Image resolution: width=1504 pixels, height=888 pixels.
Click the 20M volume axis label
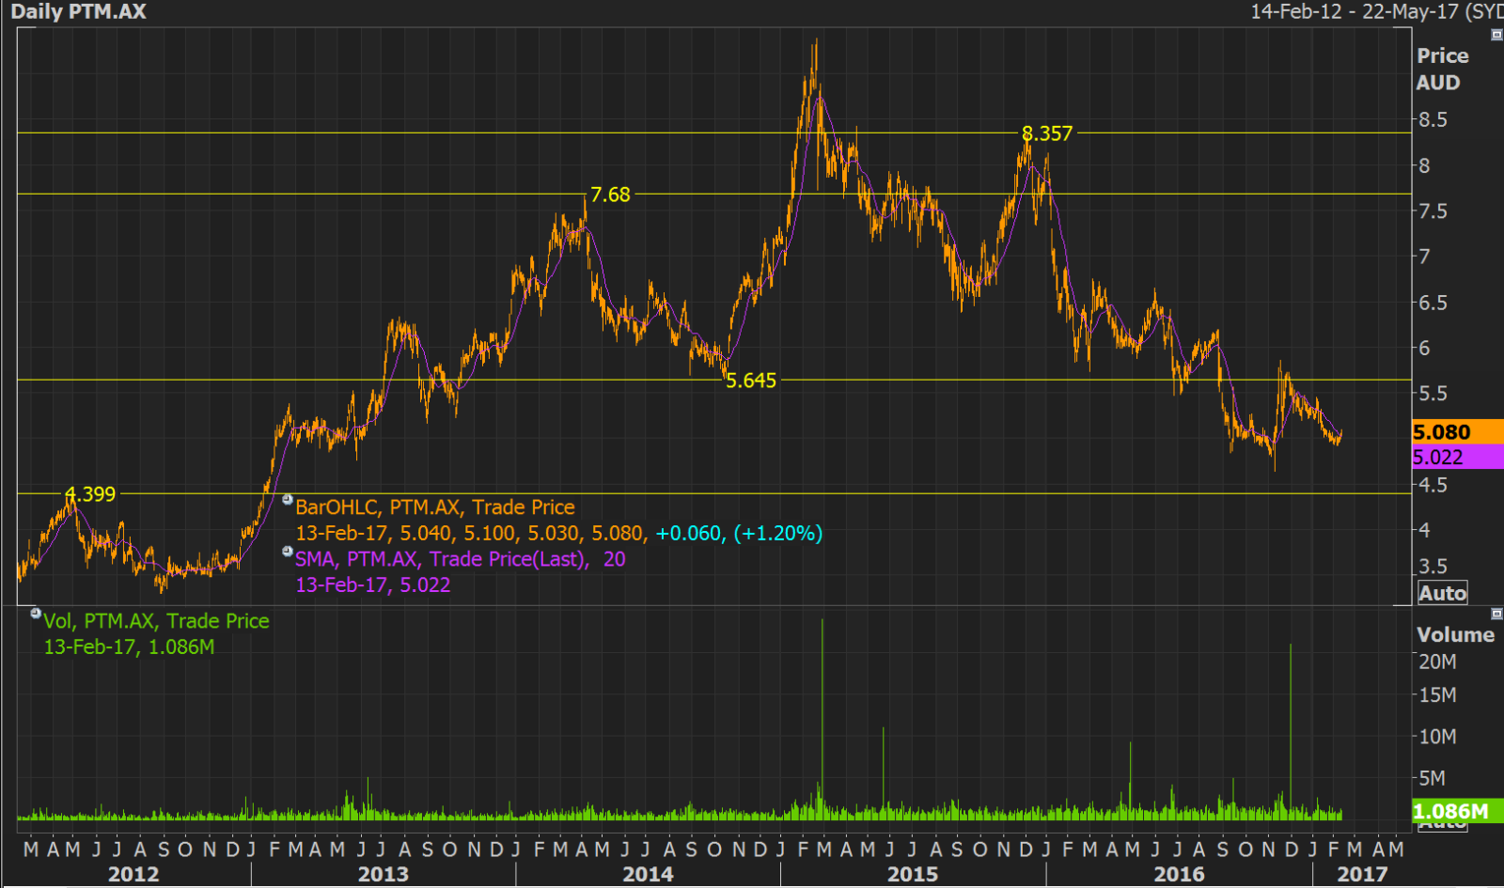tap(1437, 662)
